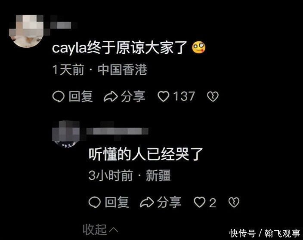Tap broken heart on 听懂的人已经哭了 reply
303x240 pixels.
[234, 202]
